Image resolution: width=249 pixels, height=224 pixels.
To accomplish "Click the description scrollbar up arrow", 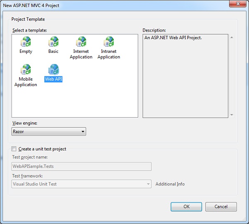I will coord(232,37).
